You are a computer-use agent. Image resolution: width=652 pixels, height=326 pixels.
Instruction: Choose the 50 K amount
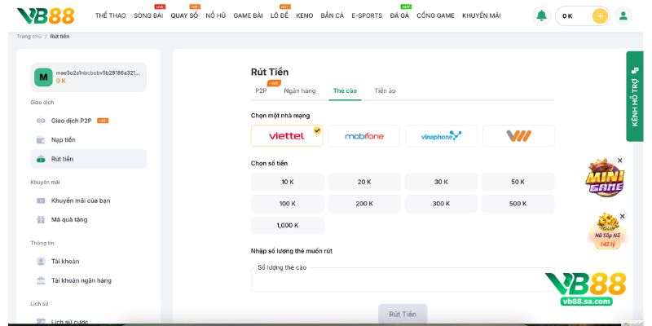pos(518,182)
